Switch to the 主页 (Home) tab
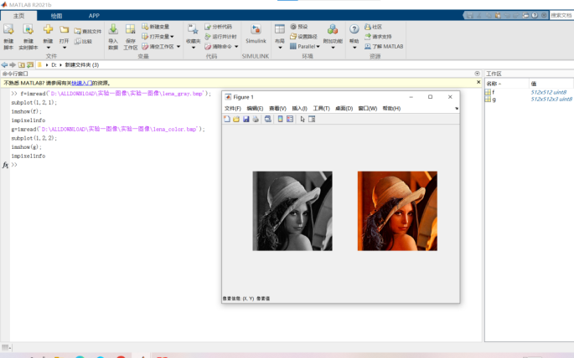 pyautogui.click(x=18, y=16)
